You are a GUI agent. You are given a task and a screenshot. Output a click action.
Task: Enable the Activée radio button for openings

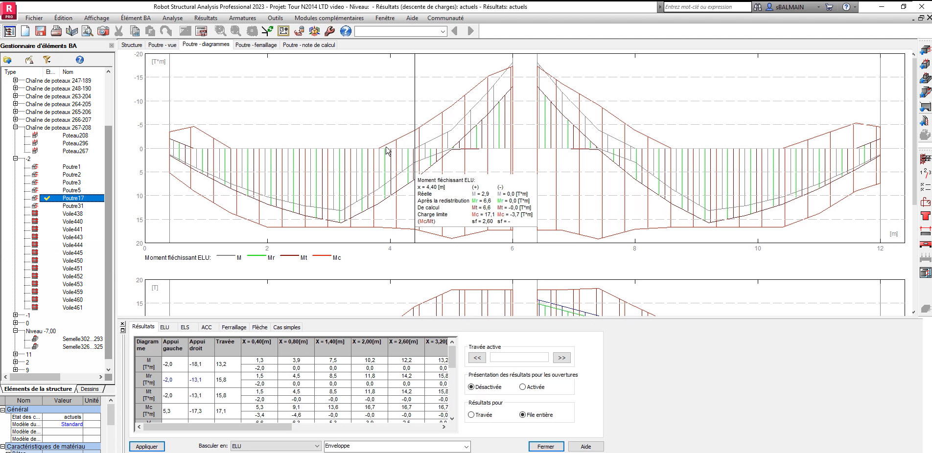(522, 387)
